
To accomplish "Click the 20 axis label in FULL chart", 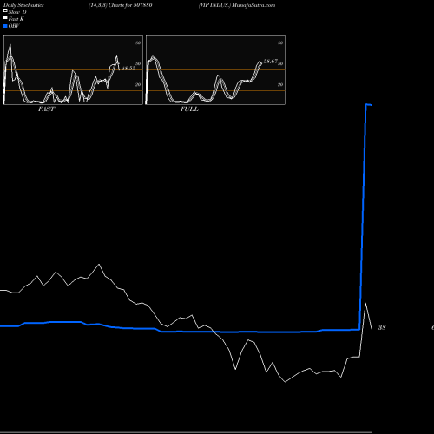I will point(280,84).
